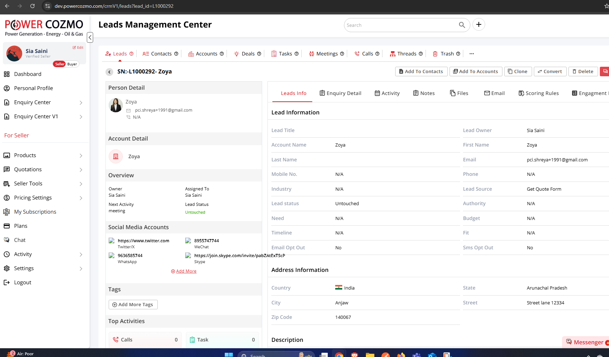Click the Add More Tags button
This screenshot has width=609, height=357.
click(133, 305)
